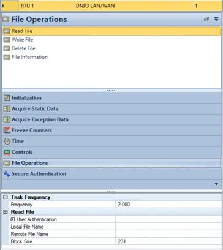Select the Local File Name property label
Screen dimensions: 223x250
[x=27, y=227]
